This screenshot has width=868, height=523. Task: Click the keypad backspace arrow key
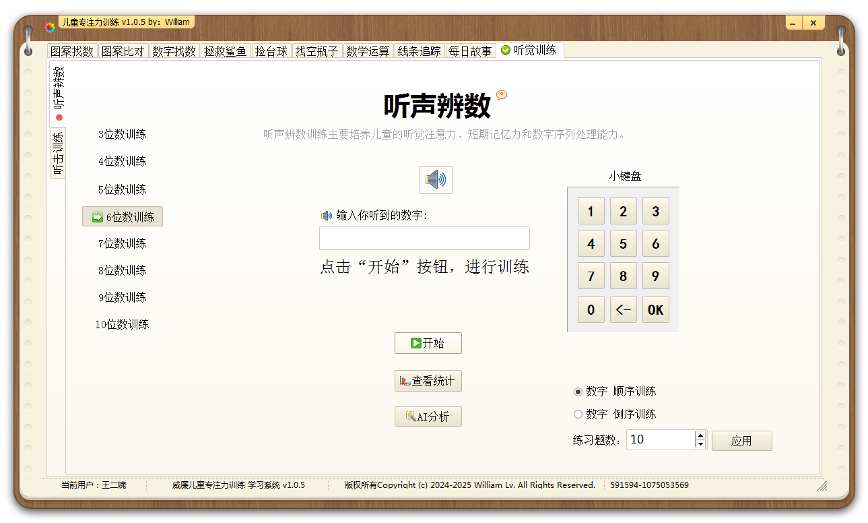pyautogui.click(x=623, y=309)
